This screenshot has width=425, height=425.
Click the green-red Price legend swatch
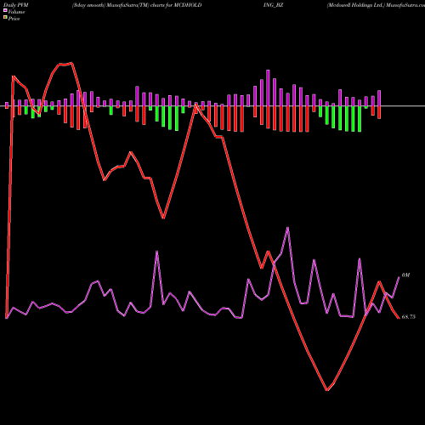(x=5, y=18)
